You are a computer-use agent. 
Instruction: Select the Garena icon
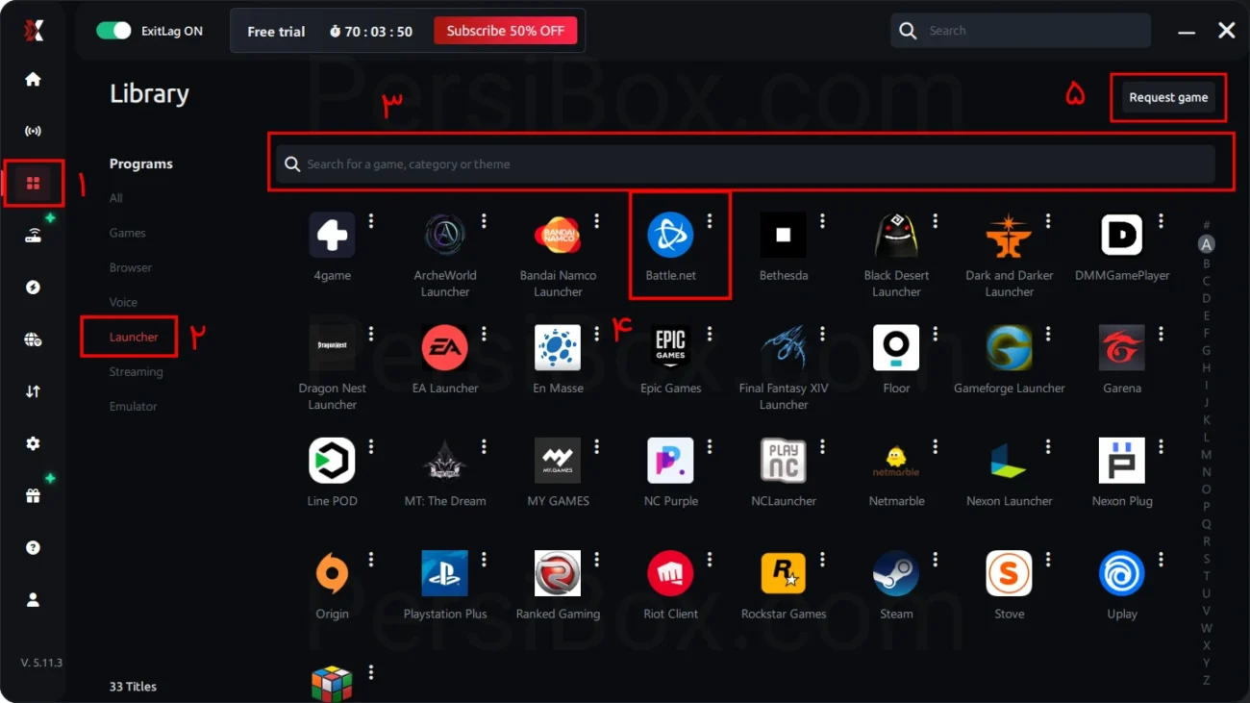[x=1122, y=347]
